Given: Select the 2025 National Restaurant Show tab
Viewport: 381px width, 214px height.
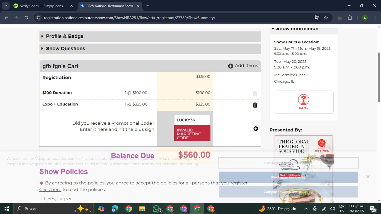Looking at the screenshot, I should (x=109, y=6).
